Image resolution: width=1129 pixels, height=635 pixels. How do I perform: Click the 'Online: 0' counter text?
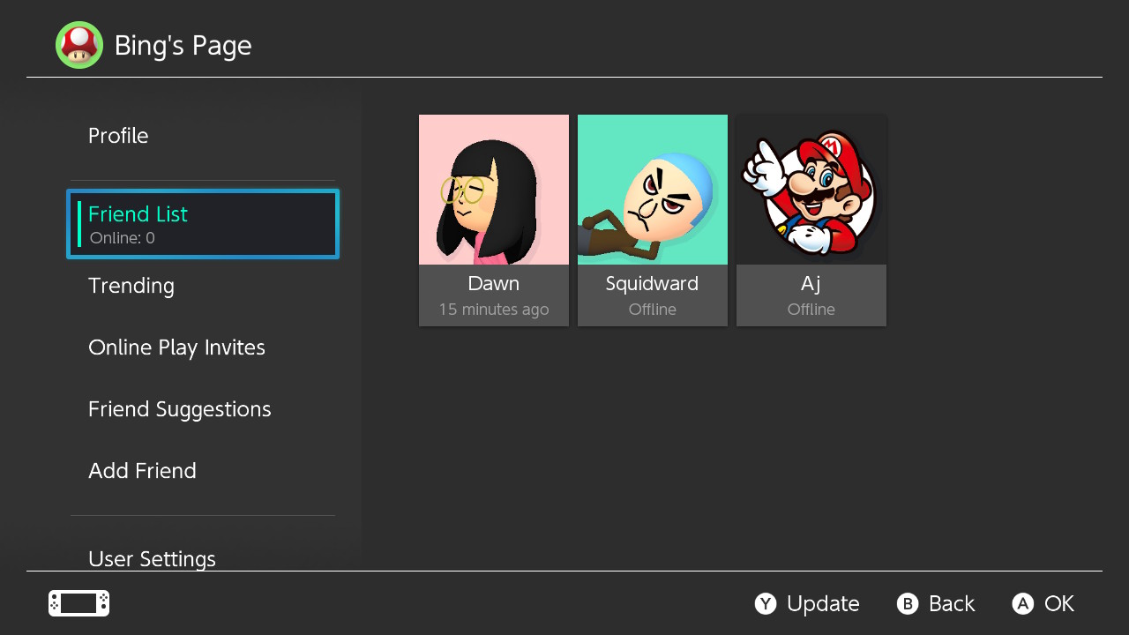[x=122, y=238]
